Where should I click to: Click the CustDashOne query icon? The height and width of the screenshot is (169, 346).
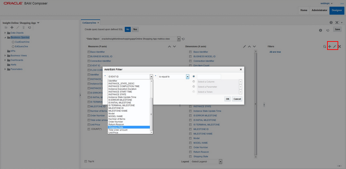pyautogui.click(x=13, y=42)
